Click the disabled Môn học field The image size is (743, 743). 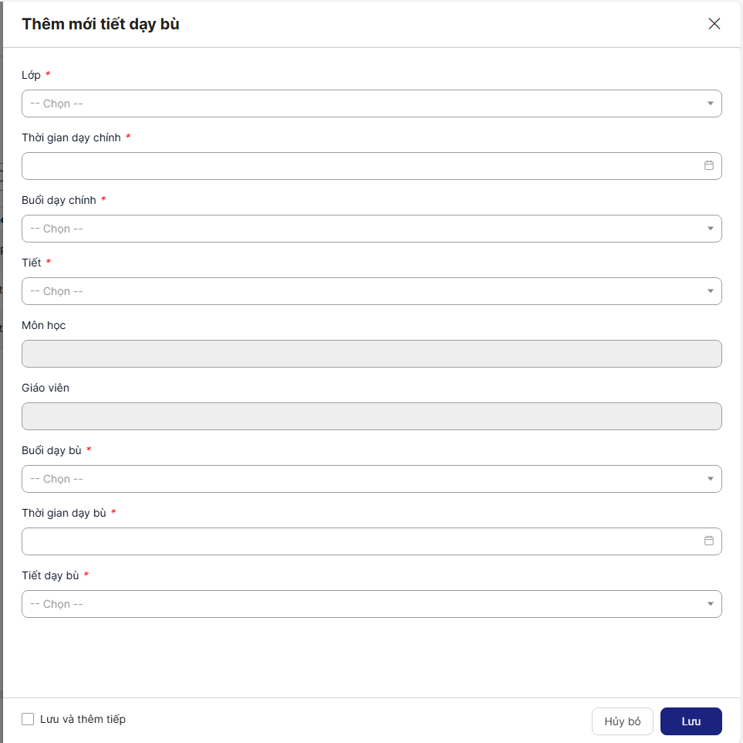[x=371, y=354]
